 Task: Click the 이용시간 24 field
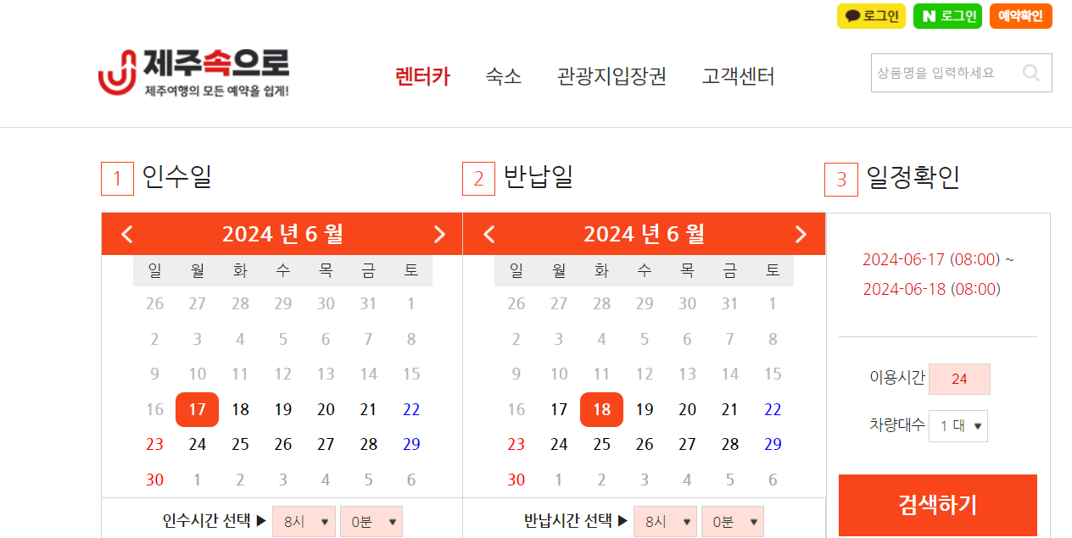[959, 379]
